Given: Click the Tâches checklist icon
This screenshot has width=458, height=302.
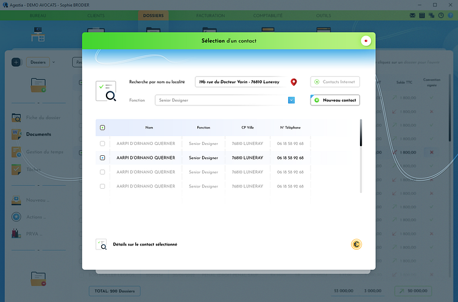Looking at the screenshot, I should pos(16,169).
